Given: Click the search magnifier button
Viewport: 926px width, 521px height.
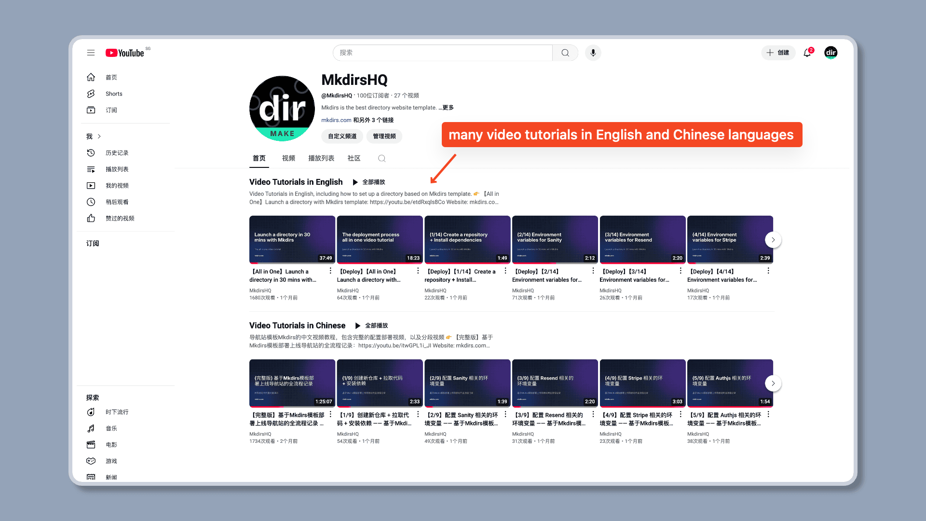Looking at the screenshot, I should pyautogui.click(x=565, y=53).
